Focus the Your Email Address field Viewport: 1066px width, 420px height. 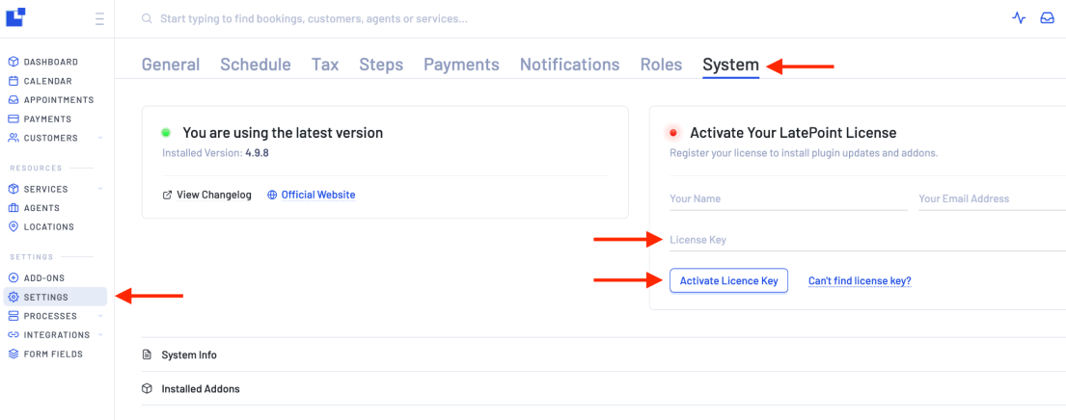pos(992,198)
